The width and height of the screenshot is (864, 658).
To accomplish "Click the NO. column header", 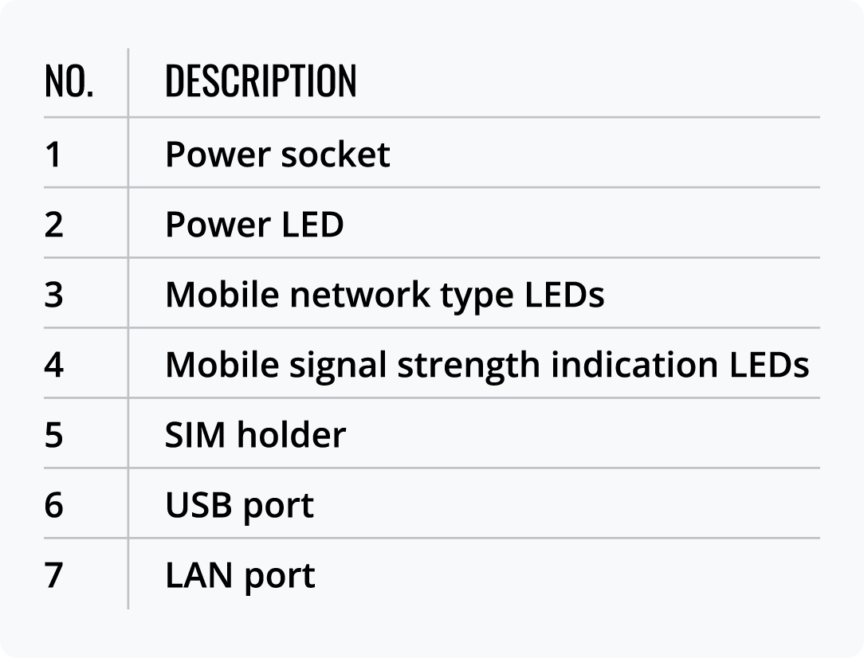I will pyautogui.click(x=69, y=81).
